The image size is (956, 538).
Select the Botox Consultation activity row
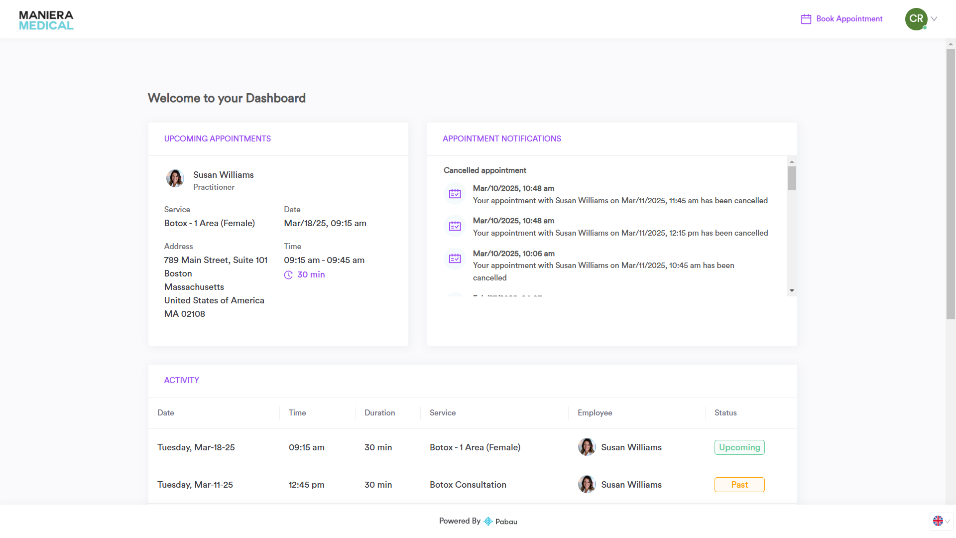point(468,485)
